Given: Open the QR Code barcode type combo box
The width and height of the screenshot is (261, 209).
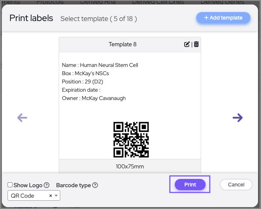Looking at the screenshot, I should [x=29, y=195].
